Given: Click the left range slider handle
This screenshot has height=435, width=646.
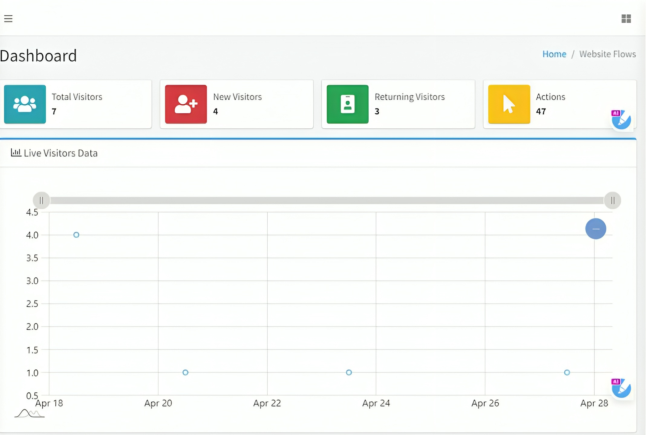Looking at the screenshot, I should click(x=41, y=200).
